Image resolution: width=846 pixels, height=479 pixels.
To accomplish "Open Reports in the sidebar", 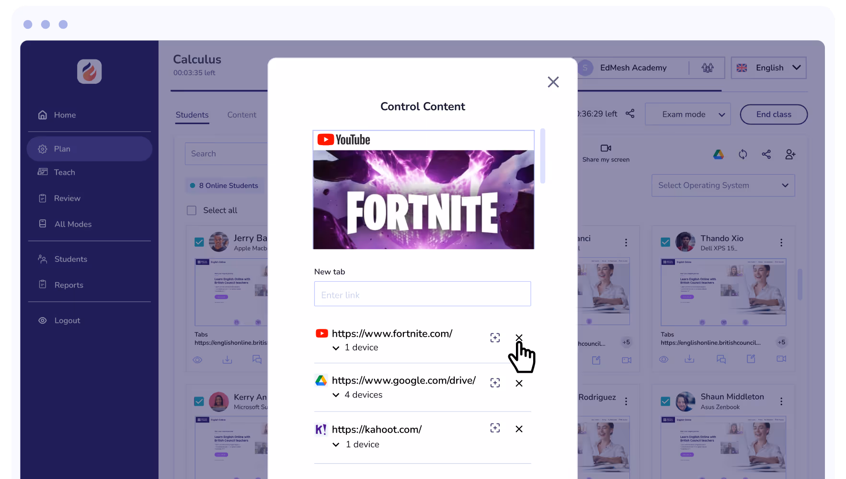I will 69,285.
